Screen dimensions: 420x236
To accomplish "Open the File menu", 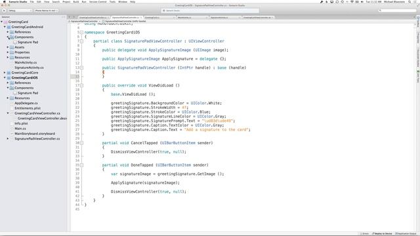I will pyautogui.click(x=32, y=1).
